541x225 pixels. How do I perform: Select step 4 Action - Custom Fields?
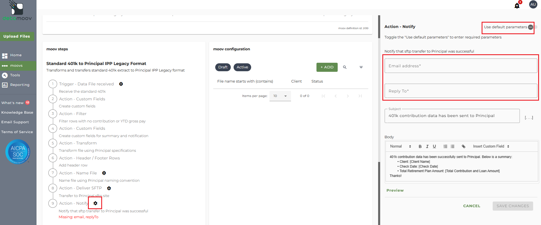coord(82,128)
